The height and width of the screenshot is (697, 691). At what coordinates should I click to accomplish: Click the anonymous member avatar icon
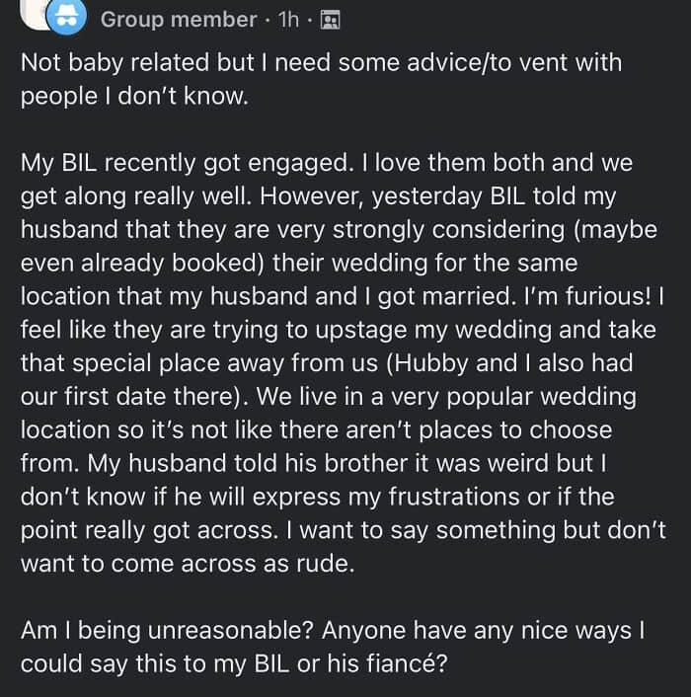[x=67, y=18]
